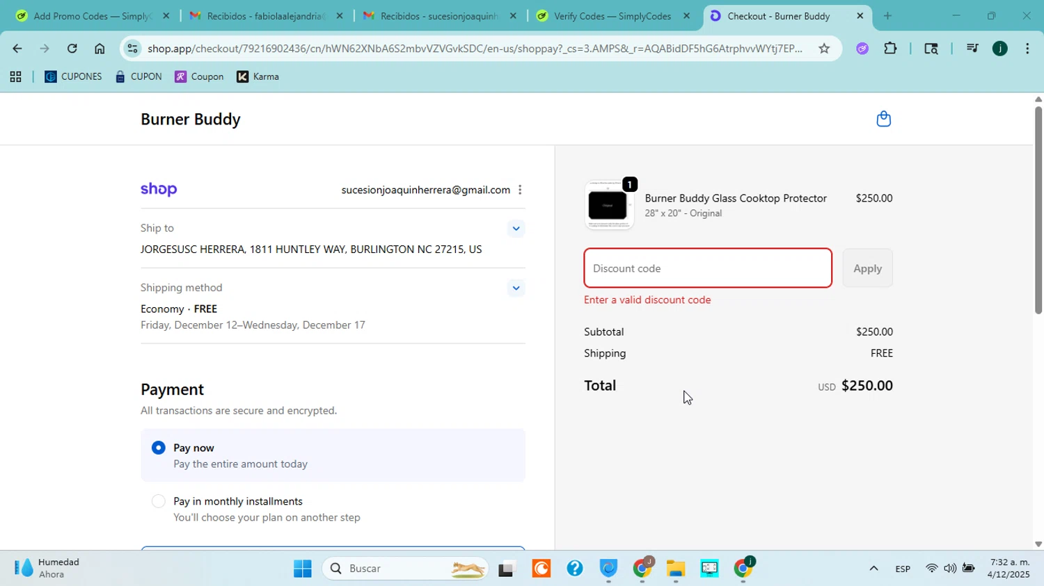The height and width of the screenshot is (586, 1044).
Task: Open the Windows Start menu
Action: pyautogui.click(x=303, y=569)
